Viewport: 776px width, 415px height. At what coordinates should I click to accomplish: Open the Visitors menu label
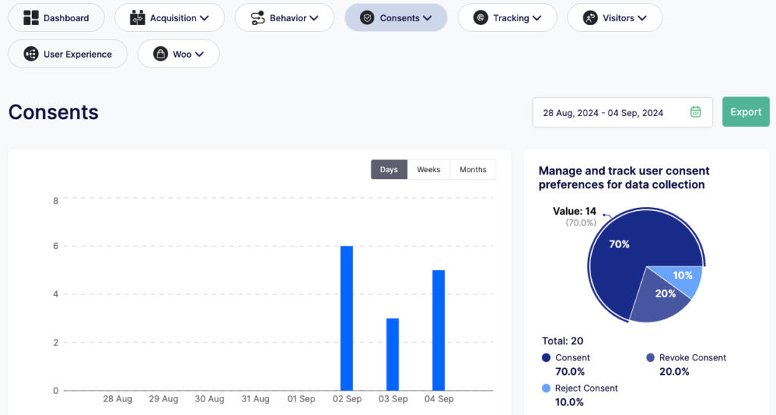click(618, 18)
